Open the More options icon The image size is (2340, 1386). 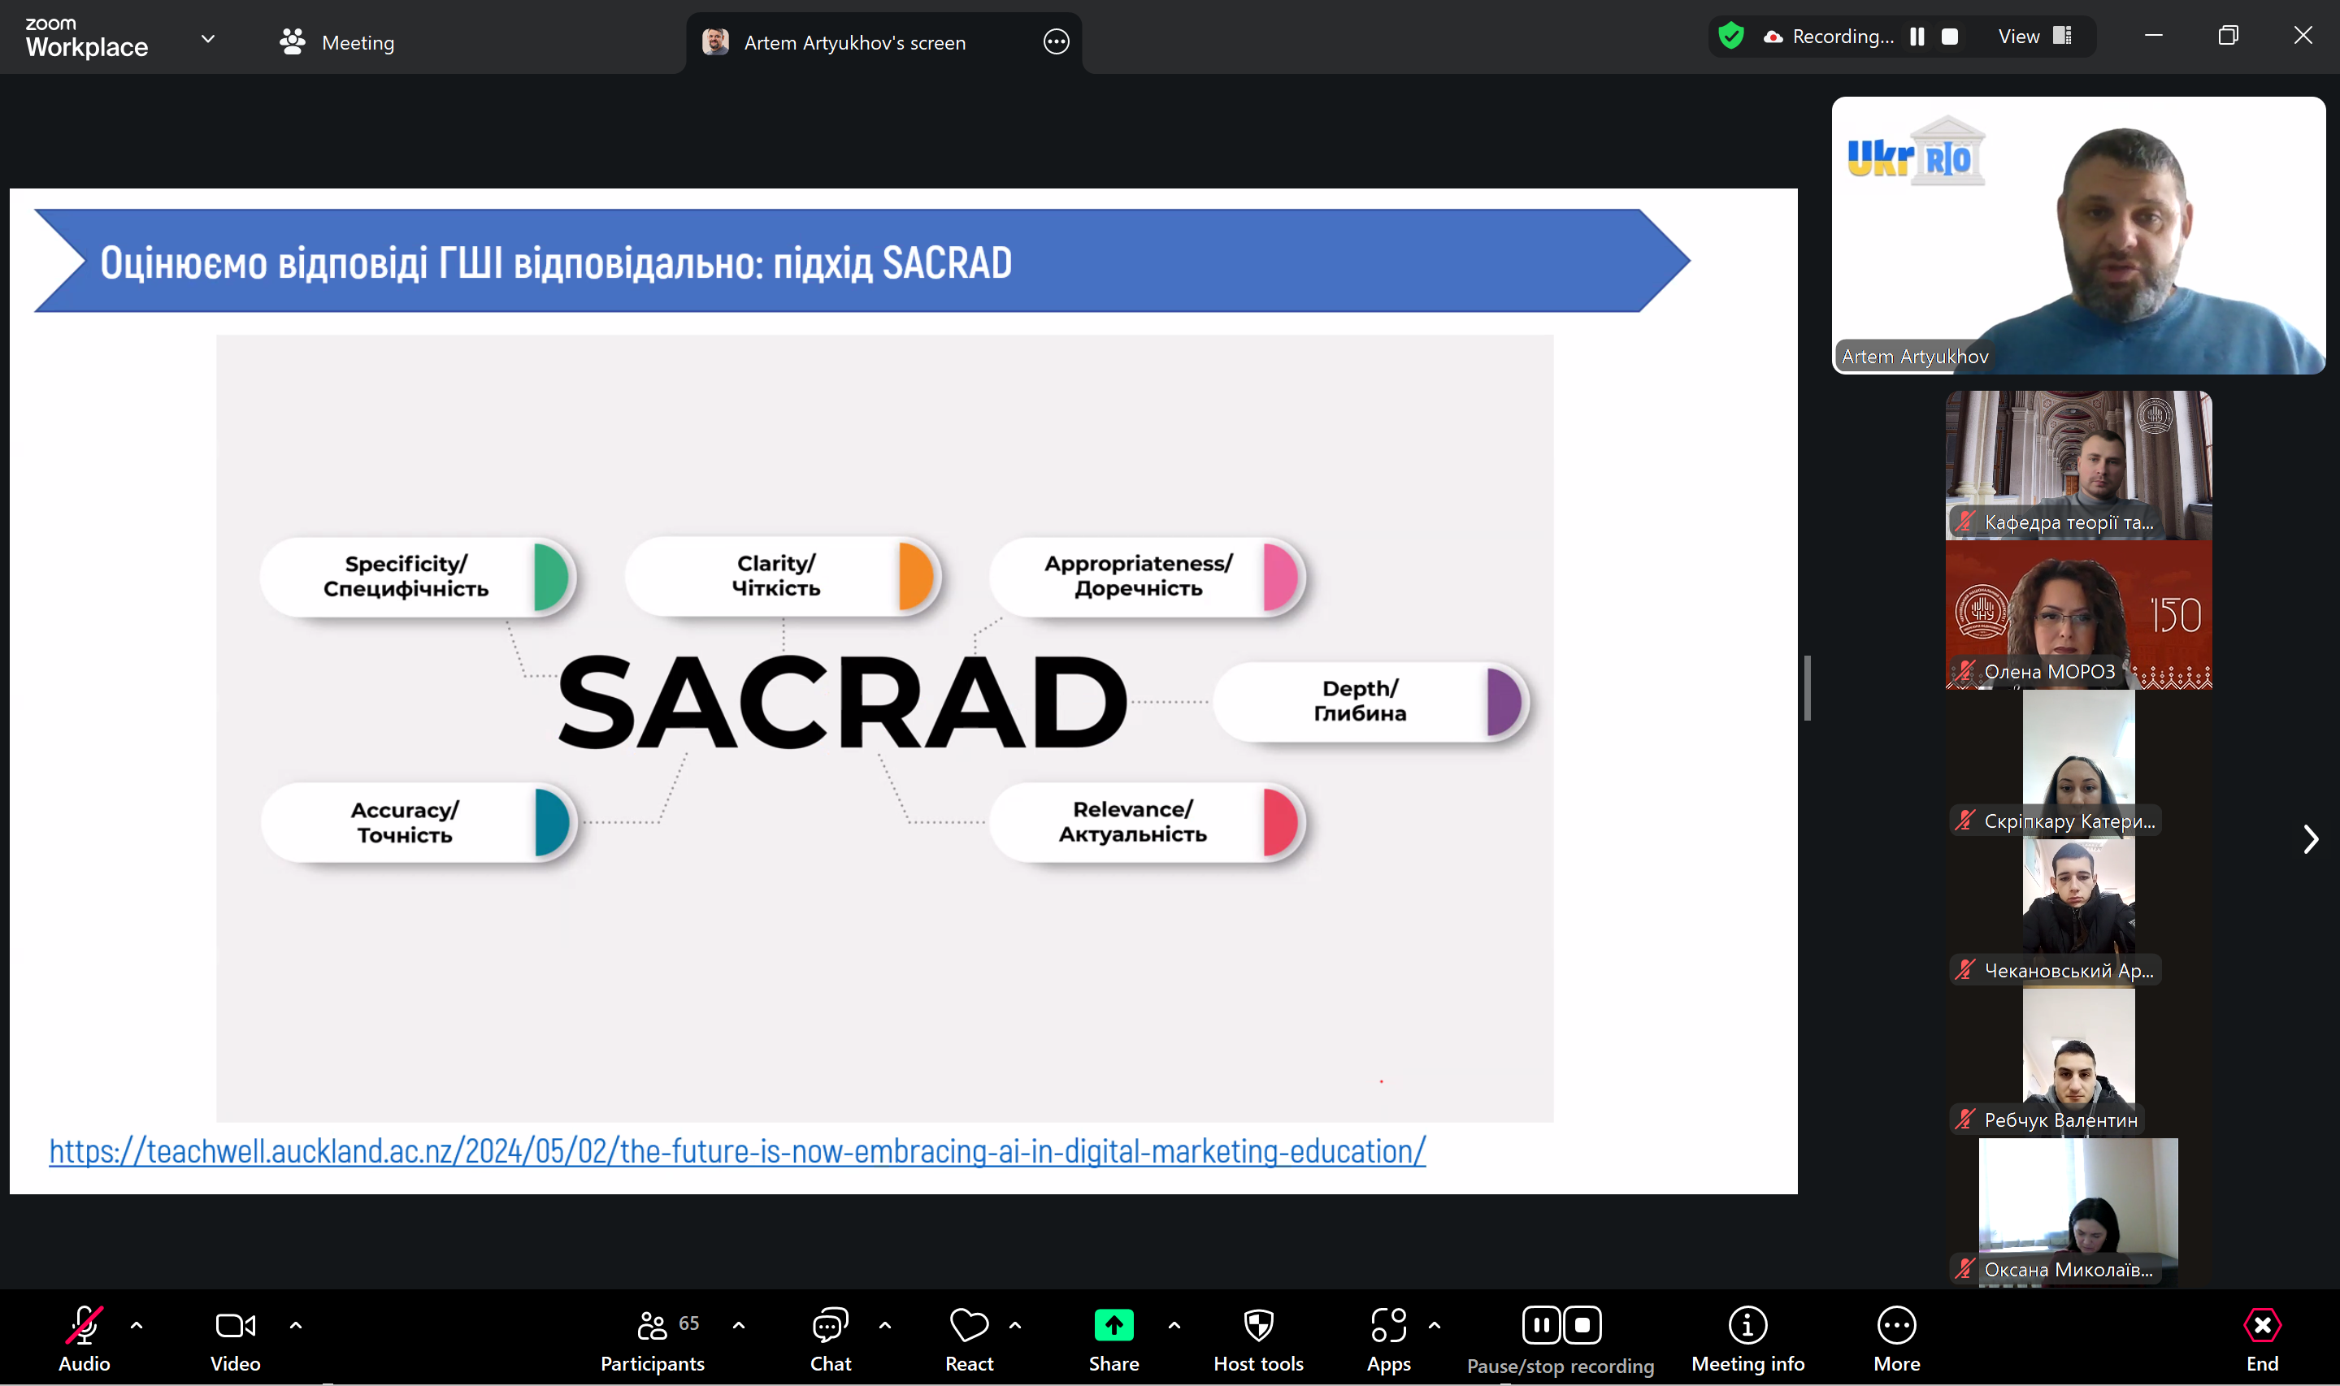pyautogui.click(x=1896, y=1324)
